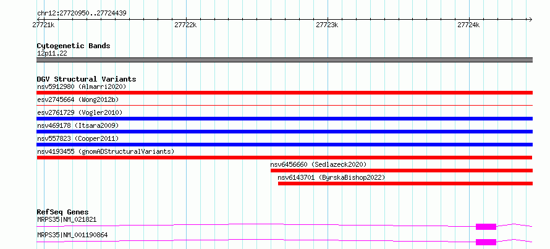Open the esv2761729 (Vogler2010) label
This screenshot has width=550, height=249.
(x=80, y=112)
